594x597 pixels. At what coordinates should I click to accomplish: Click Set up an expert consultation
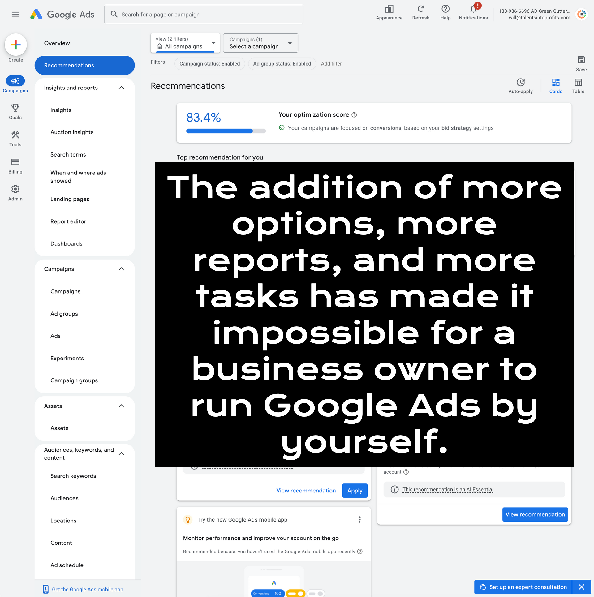523,587
